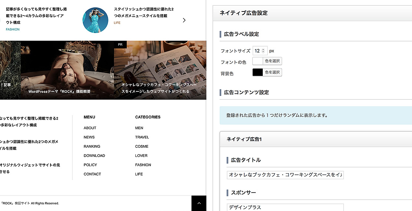Open the WordPressテーマ「ROCK」機能概要 article card
The width and height of the screenshot is (412, 211).
point(67,70)
